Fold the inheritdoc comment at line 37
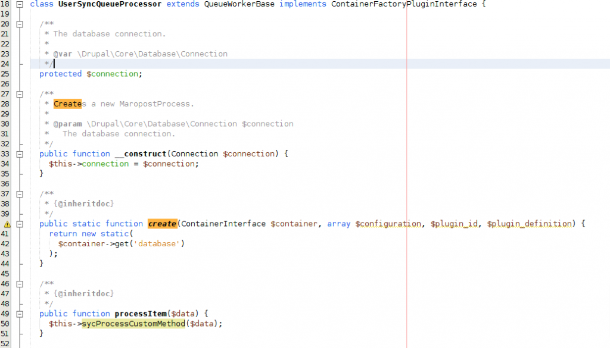Image resolution: width=610 pixels, height=348 pixels. [x=20, y=194]
